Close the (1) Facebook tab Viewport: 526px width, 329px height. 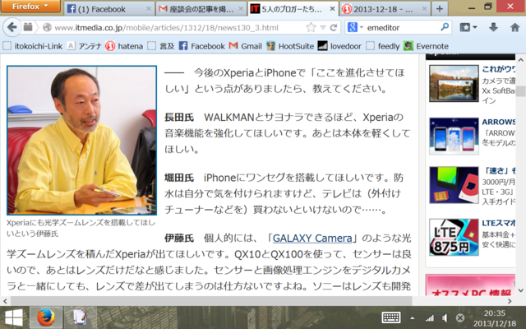coord(148,9)
